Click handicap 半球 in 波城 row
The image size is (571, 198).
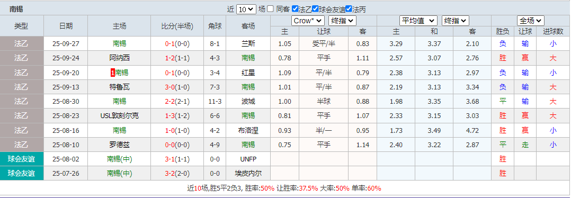click(324, 102)
